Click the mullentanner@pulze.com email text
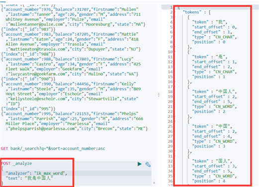Screen dimensions: 259x187 [37, 24]
